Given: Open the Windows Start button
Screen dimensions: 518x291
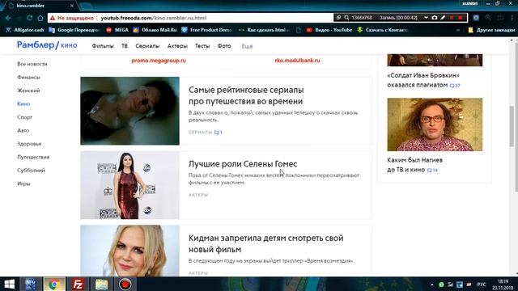Looking at the screenshot, I should pos(9,284).
